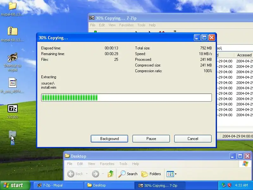Switch to Desktop taskbar item
The image size is (253, 190).
pos(109,185)
